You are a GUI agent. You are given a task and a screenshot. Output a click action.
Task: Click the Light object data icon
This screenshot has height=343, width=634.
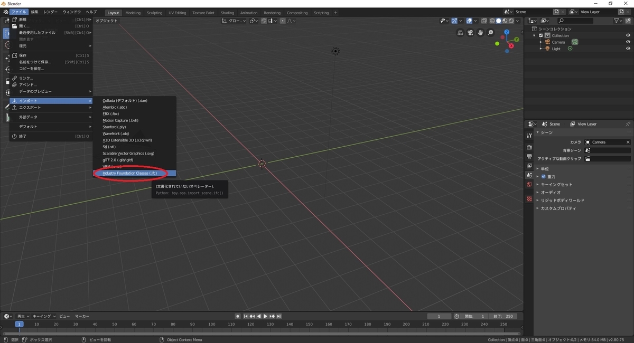click(x=570, y=49)
